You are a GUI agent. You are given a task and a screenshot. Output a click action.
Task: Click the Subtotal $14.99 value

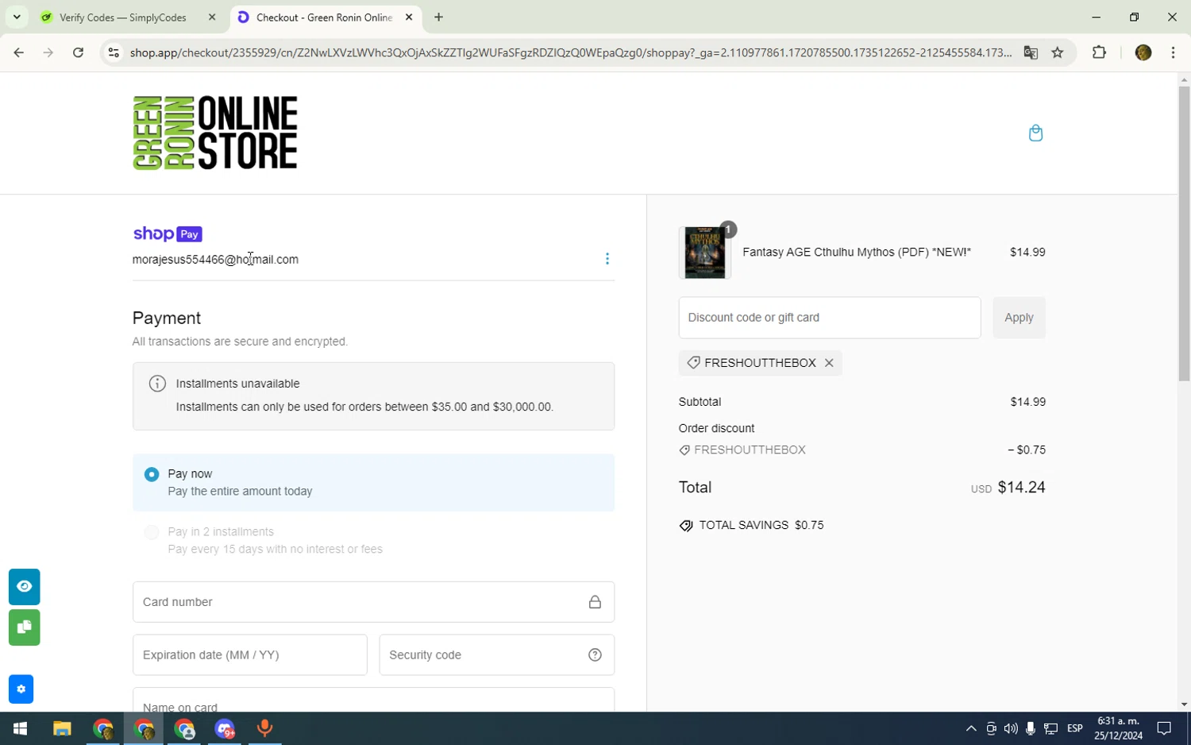pyautogui.click(x=1027, y=402)
